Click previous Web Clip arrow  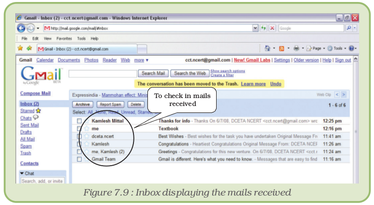click(337, 95)
